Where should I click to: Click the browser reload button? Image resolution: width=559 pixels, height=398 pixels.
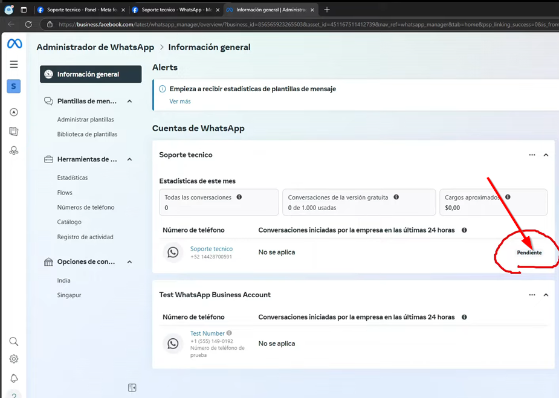[x=28, y=24]
